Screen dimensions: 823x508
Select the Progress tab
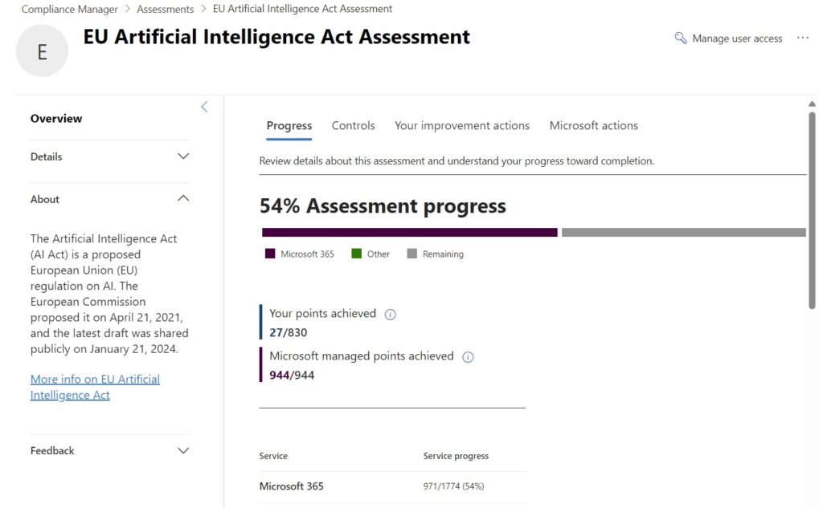click(289, 125)
